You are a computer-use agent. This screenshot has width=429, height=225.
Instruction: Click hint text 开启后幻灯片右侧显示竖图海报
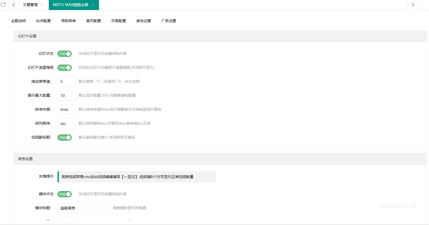(x=117, y=67)
